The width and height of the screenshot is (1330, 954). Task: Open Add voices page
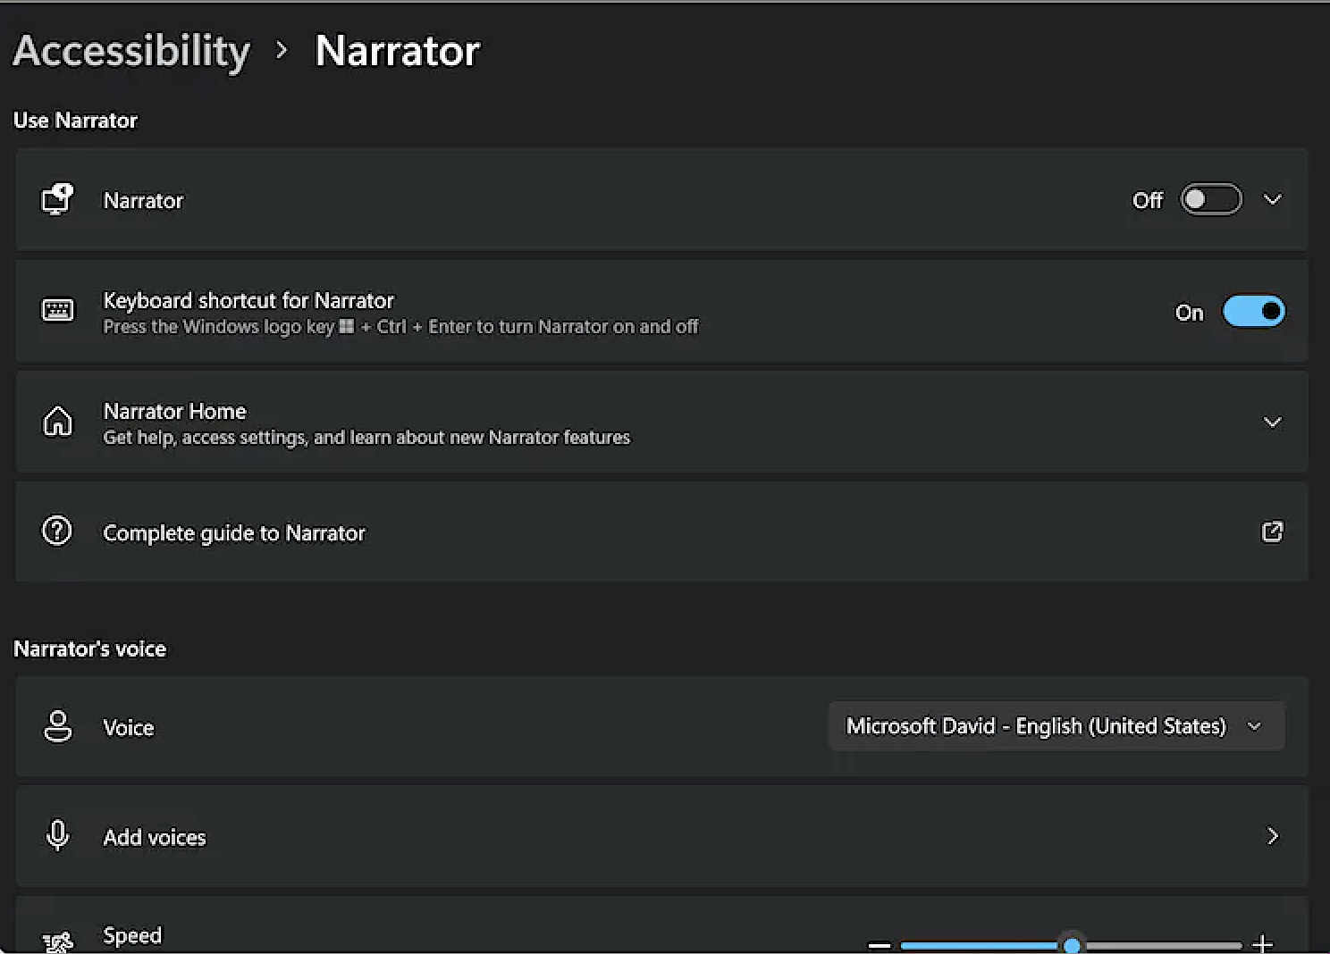pyautogui.click(x=1272, y=836)
